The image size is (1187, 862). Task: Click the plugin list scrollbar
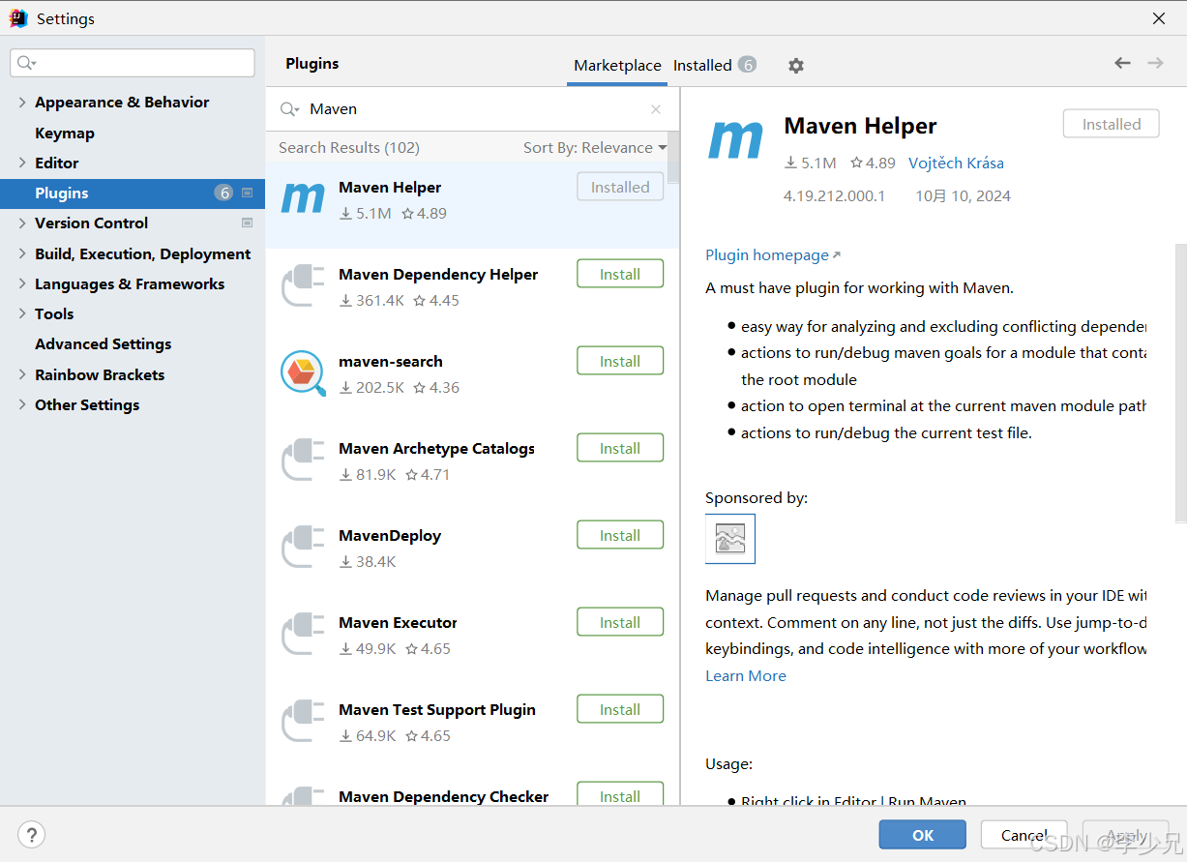click(x=674, y=158)
